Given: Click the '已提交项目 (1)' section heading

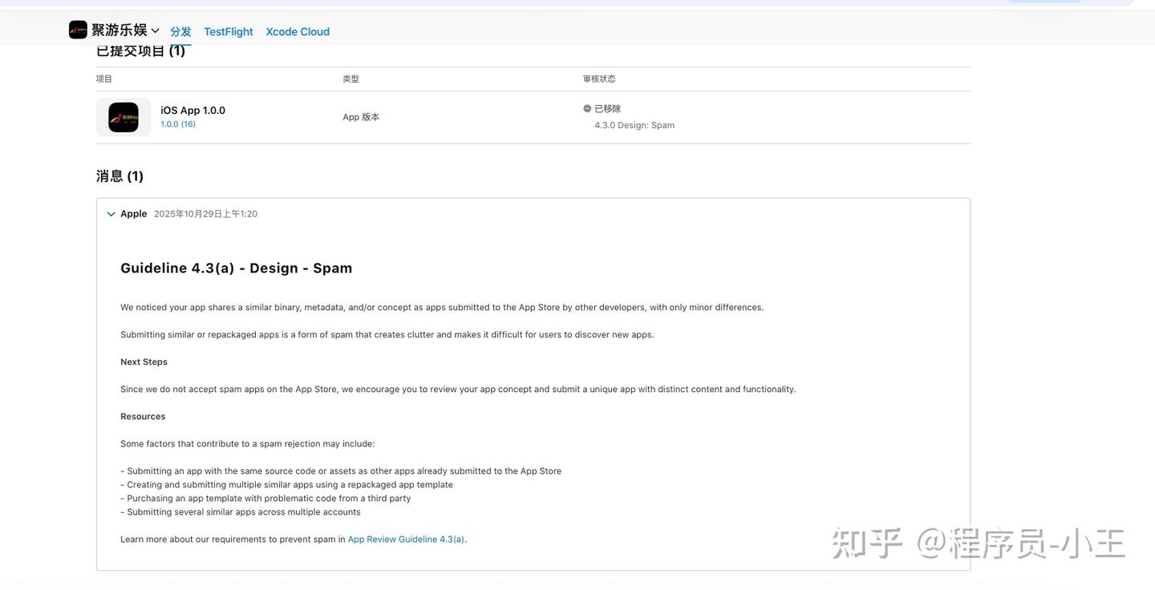Looking at the screenshot, I should [141, 51].
